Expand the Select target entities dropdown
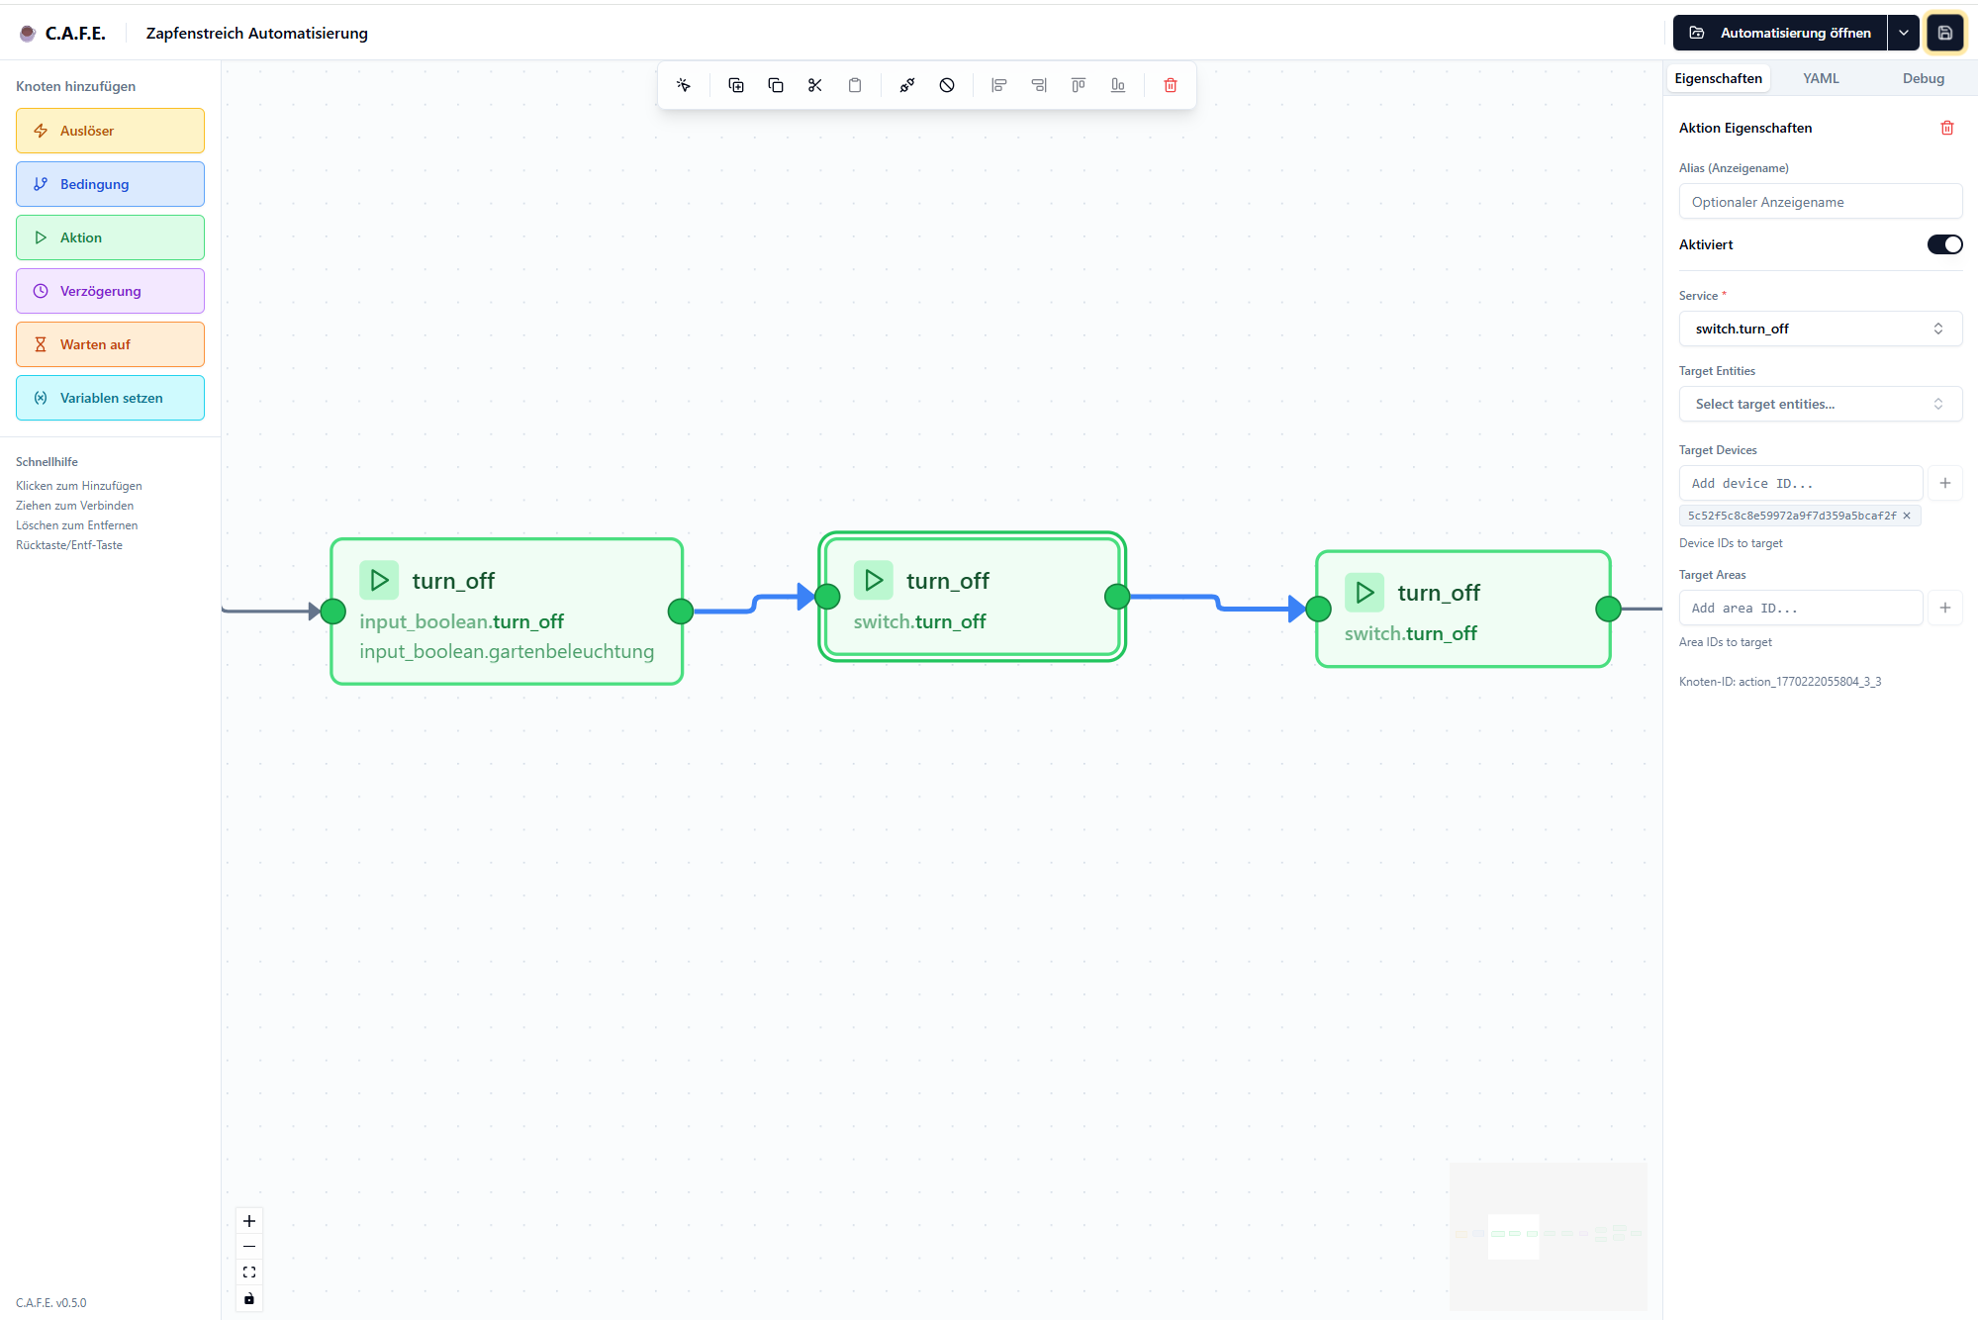This screenshot has width=1978, height=1320. pyautogui.click(x=1820, y=404)
